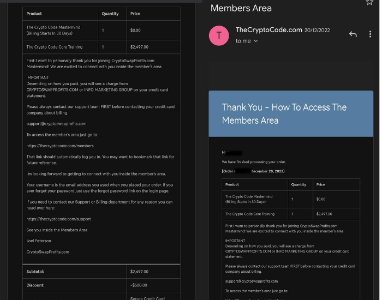Click sender name TheCryptoCode.com
Viewport: 382px width, 300px height.
click(x=268, y=30)
